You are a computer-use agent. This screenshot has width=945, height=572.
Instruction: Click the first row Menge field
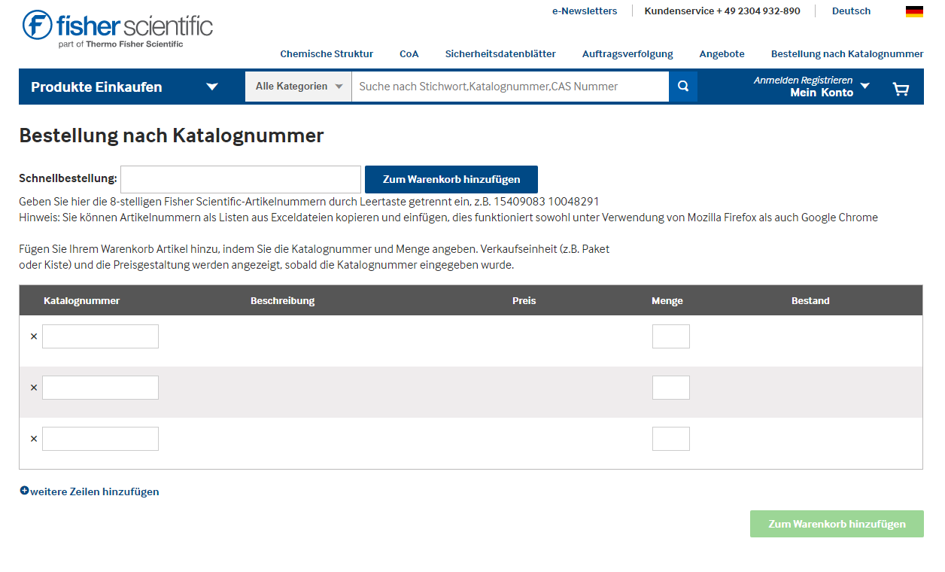[x=671, y=336]
